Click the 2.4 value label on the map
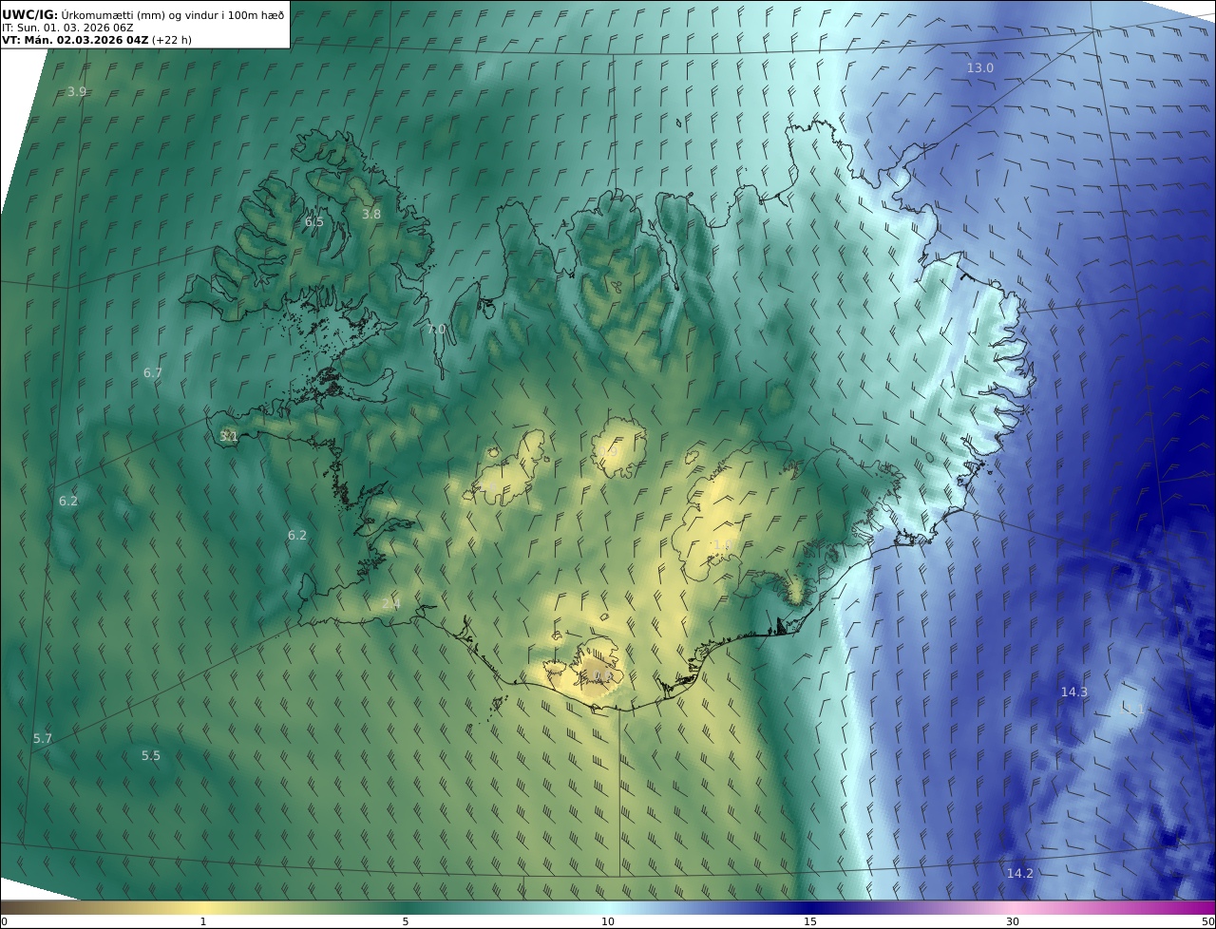The image size is (1216, 929). click(390, 605)
